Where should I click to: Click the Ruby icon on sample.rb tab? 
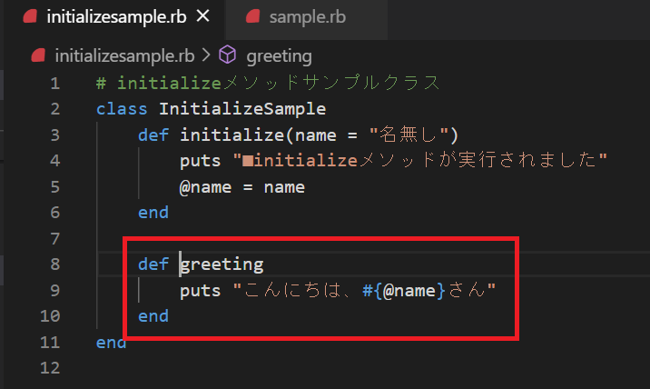(x=252, y=16)
